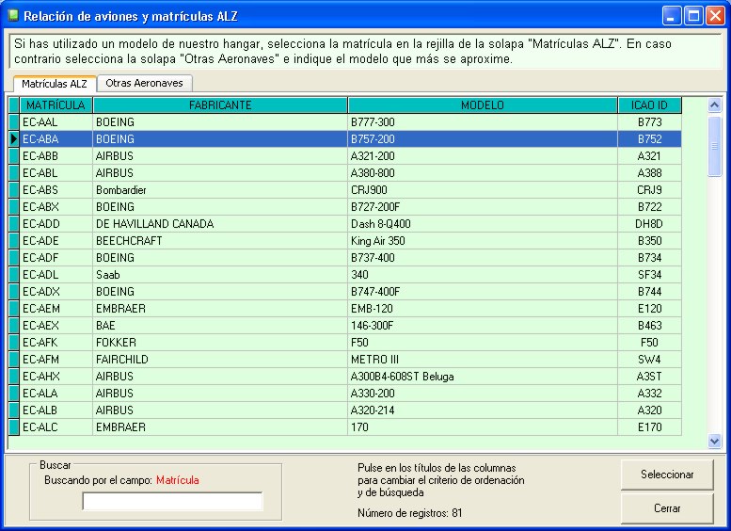Select matrícula EC-AAL
Image resolution: width=731 pixels, height=531 pixels.
pyautogui.click(x=56, y=122)
